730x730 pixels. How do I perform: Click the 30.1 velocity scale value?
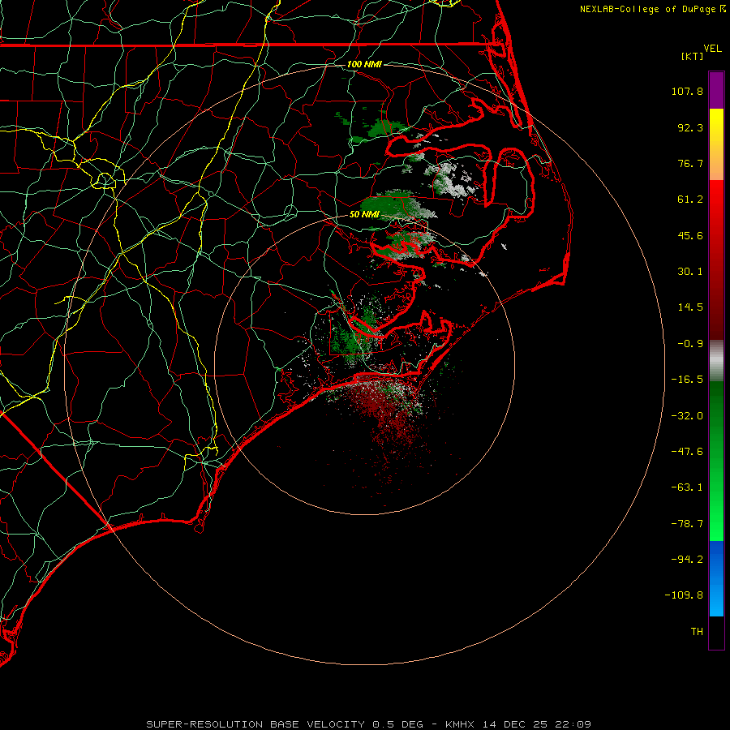point(690,272)
